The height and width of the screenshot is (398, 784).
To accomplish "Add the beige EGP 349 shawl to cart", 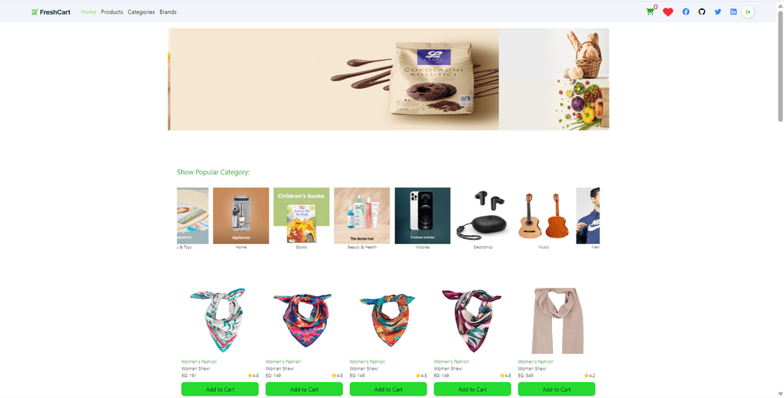I will pos(557,389).
